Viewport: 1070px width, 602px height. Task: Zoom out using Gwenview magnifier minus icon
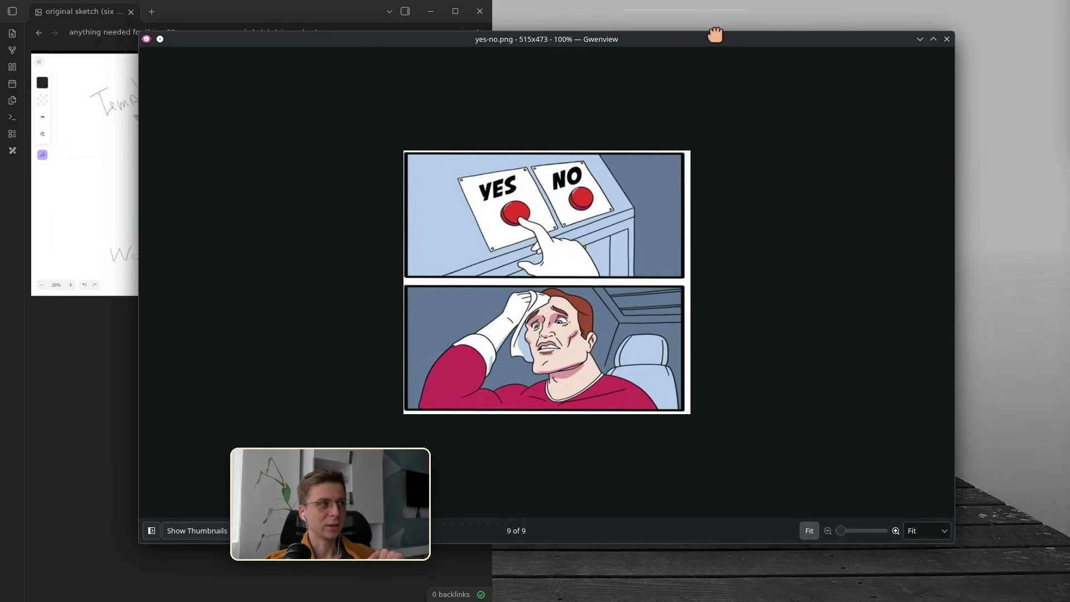click(828, 531)
